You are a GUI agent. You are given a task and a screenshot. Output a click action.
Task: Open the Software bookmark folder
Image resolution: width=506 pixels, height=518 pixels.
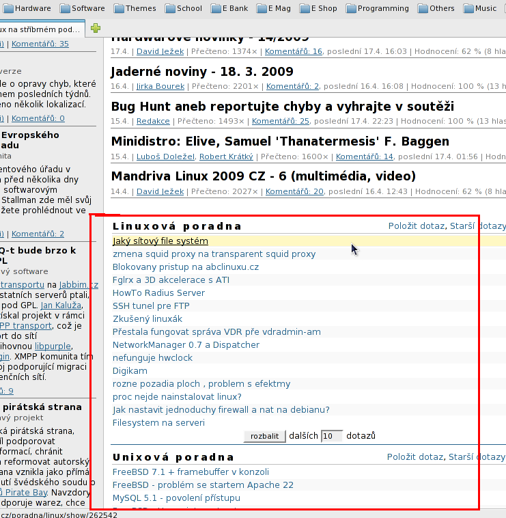(x=82, y=8)
